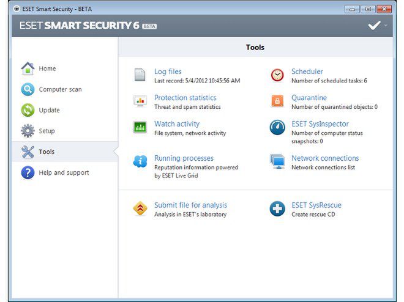The image size is (404, 302).
Task: Open the Log files link
Action: click(x=168, y=72)
